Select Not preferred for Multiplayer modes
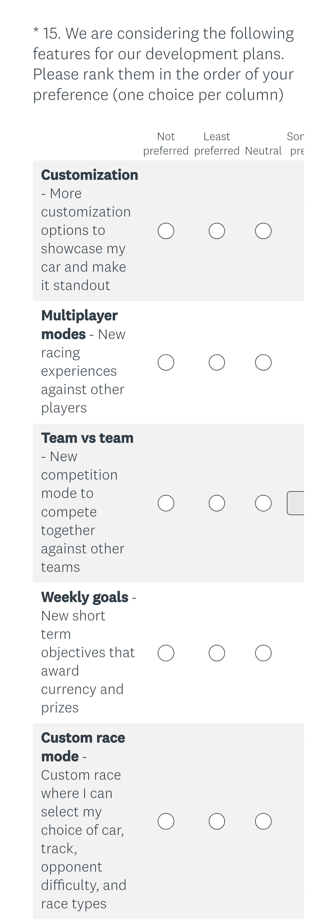This screenshot has height=924, width=336. (x=166, y=362)
